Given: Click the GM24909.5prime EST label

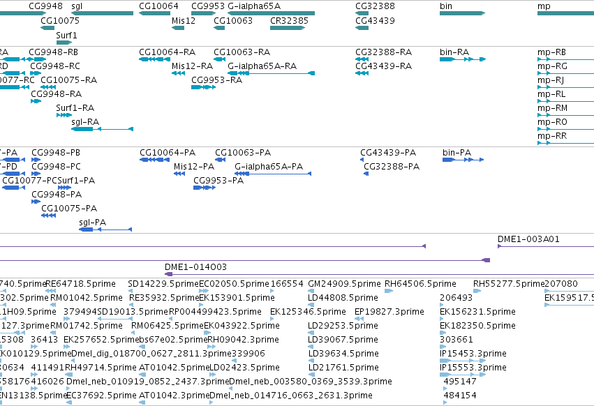Looking at the screenshot, I should tap(344, 284).
